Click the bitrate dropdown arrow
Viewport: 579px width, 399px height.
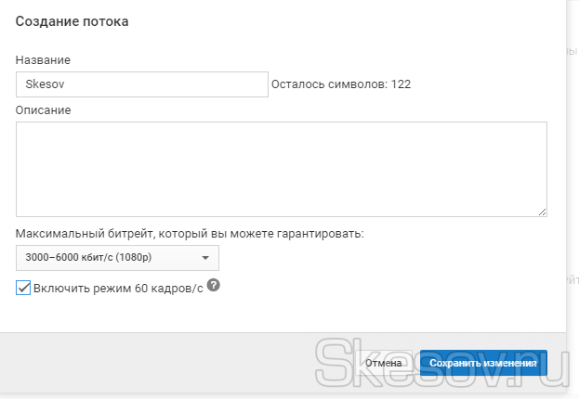tap(204, 258)
